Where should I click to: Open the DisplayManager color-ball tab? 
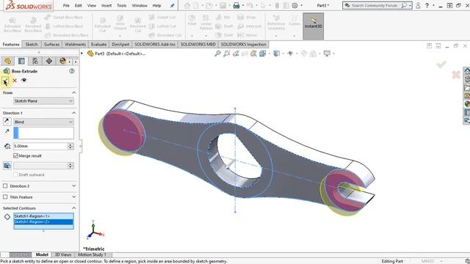(x=62, y=61)
